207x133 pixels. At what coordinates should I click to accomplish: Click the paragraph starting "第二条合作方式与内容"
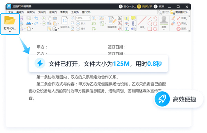tap(97, 91)
